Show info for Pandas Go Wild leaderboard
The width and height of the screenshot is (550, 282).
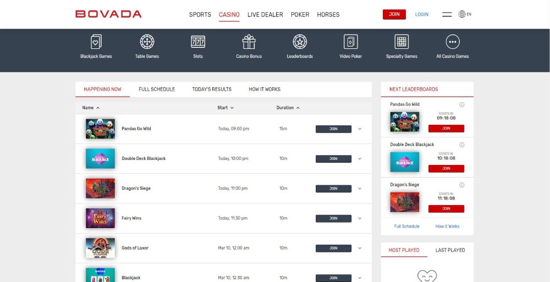point(461,104)
